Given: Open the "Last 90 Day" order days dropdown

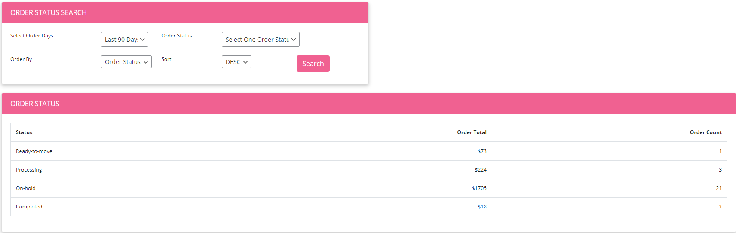Looking at the screenshot, I should (x=125, y=40).
